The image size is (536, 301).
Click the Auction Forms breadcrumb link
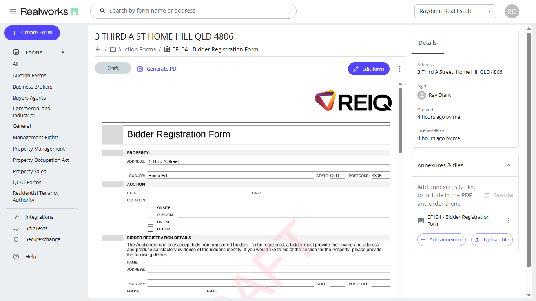pos(137,49)
